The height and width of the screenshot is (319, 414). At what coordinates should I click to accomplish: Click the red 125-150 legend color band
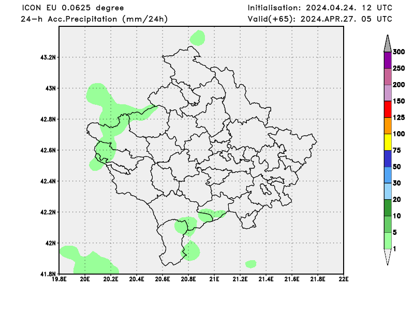[388, 109]
